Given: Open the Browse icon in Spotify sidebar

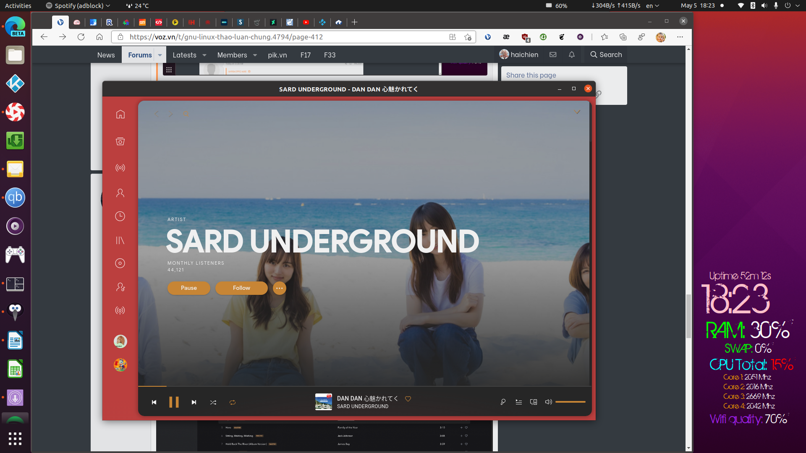Looking at the screenshot, I should tap(120, 141).
